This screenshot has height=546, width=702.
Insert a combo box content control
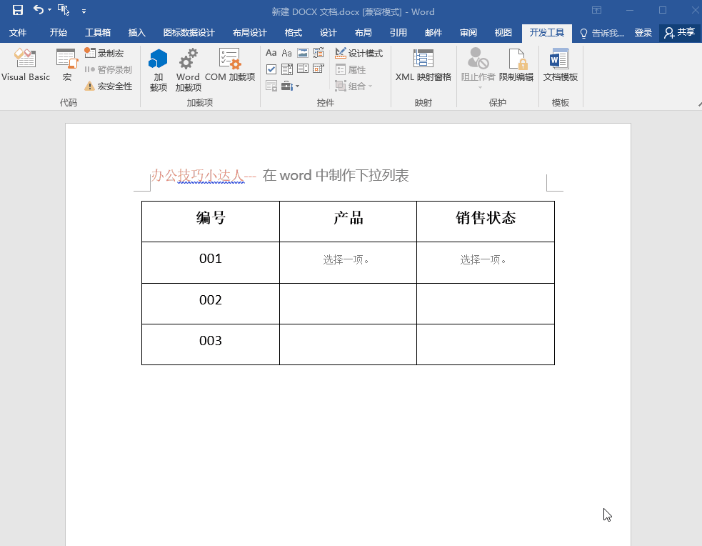[286, 69]
